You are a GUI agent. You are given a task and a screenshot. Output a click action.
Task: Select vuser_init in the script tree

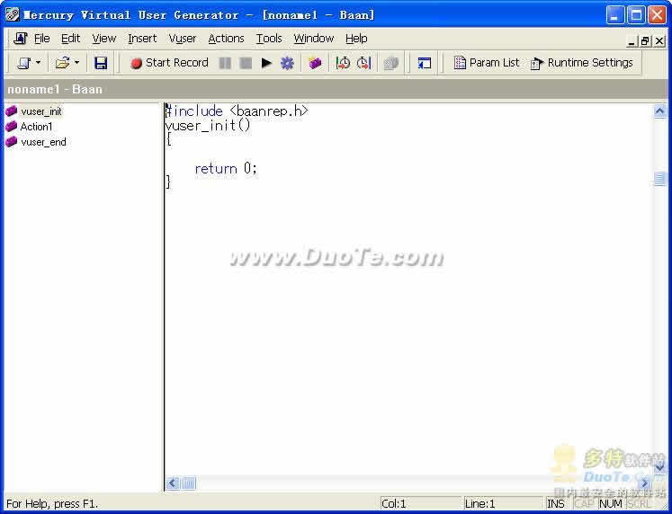(41, 111)
